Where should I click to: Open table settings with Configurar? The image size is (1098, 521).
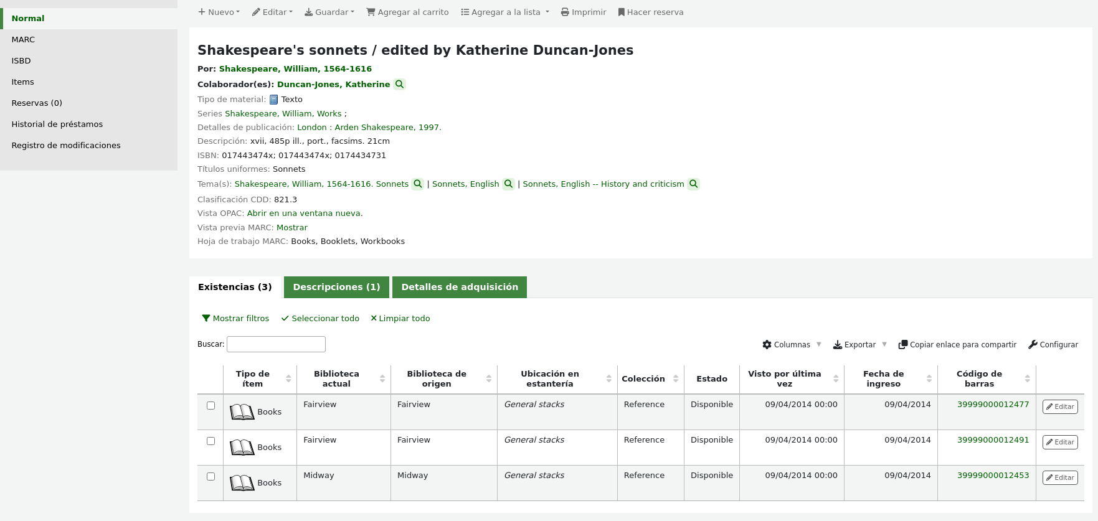pyautogui.click(x=1053, y=344)
